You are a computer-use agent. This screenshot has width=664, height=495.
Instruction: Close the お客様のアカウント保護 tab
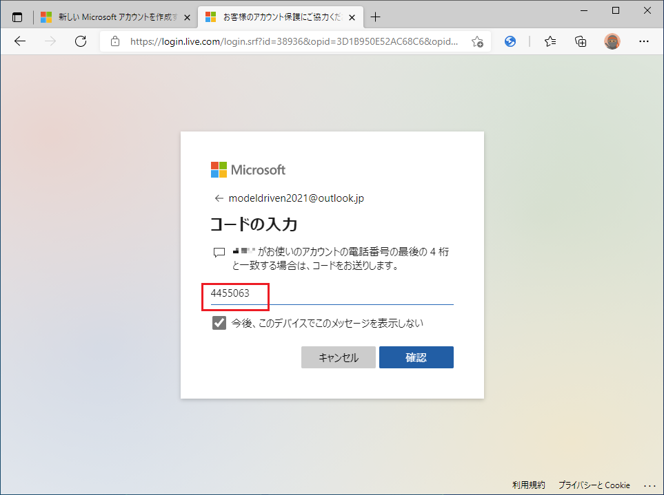(x=352, y=18)
